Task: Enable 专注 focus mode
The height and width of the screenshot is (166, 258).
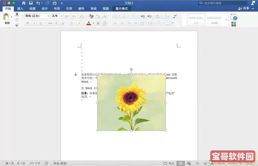Action: coord(169,163)
